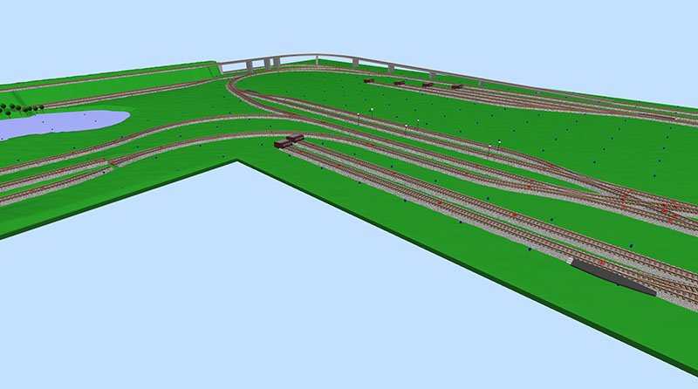Select the rightmost brown wagon below the viaduct
Viewport: 698px width, 389px height.
point(455,87)
